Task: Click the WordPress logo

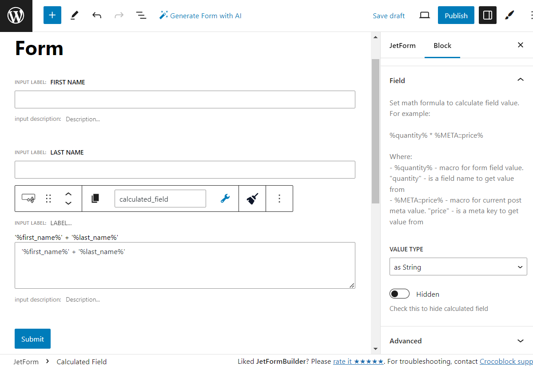Action: 16,15
